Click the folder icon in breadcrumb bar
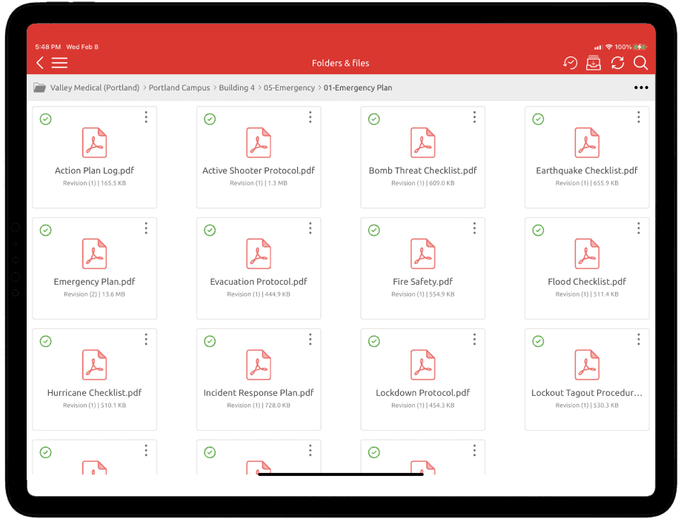The width and height of the screenshot is (681, 519). (39, 87)
